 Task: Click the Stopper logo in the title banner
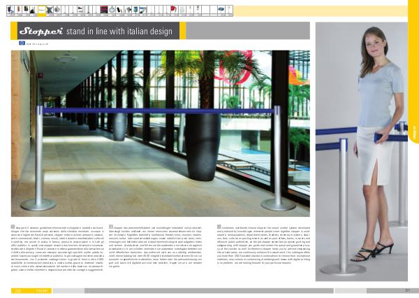pyautogui.click(x=41, y=31)
